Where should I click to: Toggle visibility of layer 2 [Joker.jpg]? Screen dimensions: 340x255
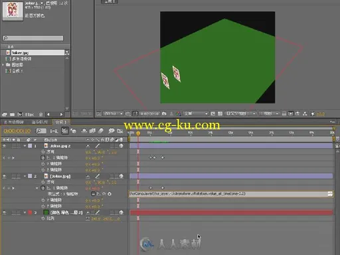[x=4, y=176]
